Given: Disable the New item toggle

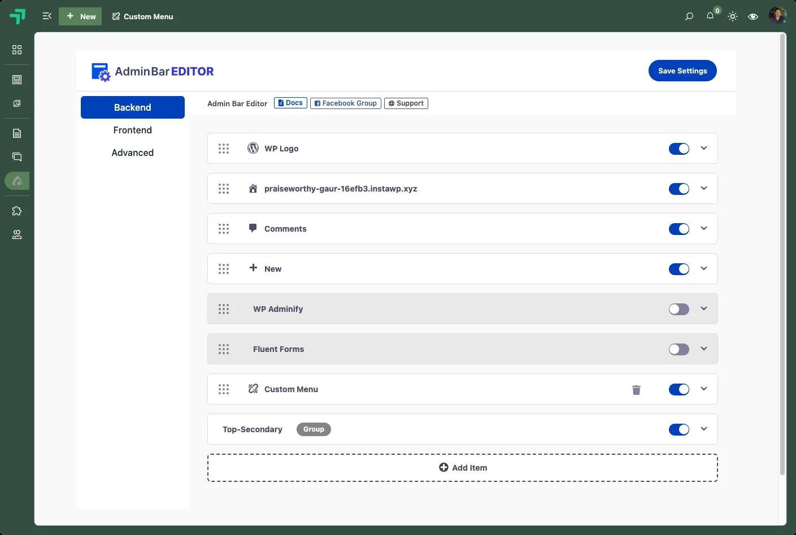Looking at the screenshot, I should tap(679, 269).
